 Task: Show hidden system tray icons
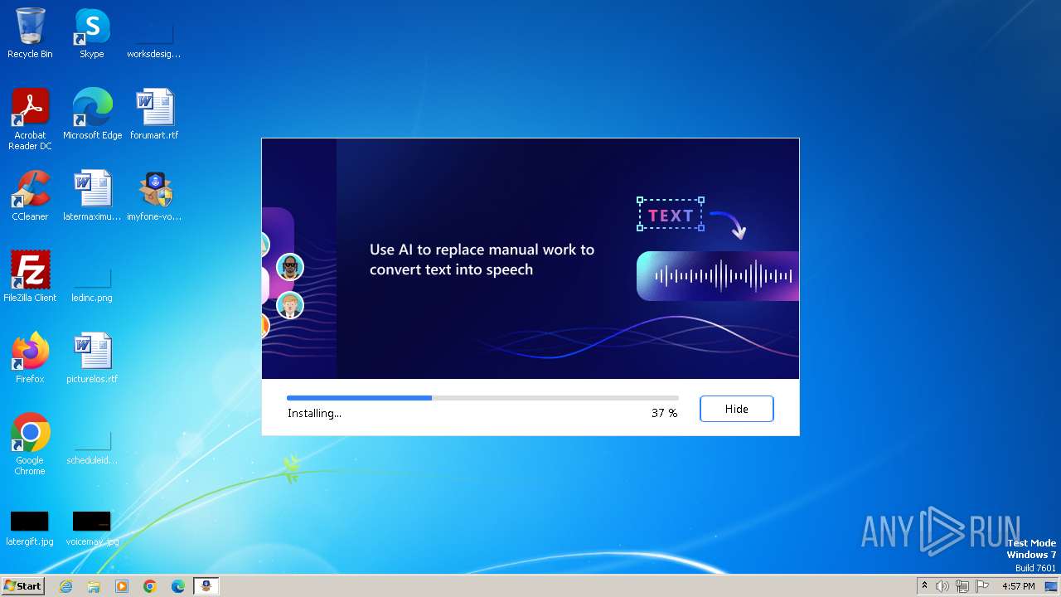924,586
